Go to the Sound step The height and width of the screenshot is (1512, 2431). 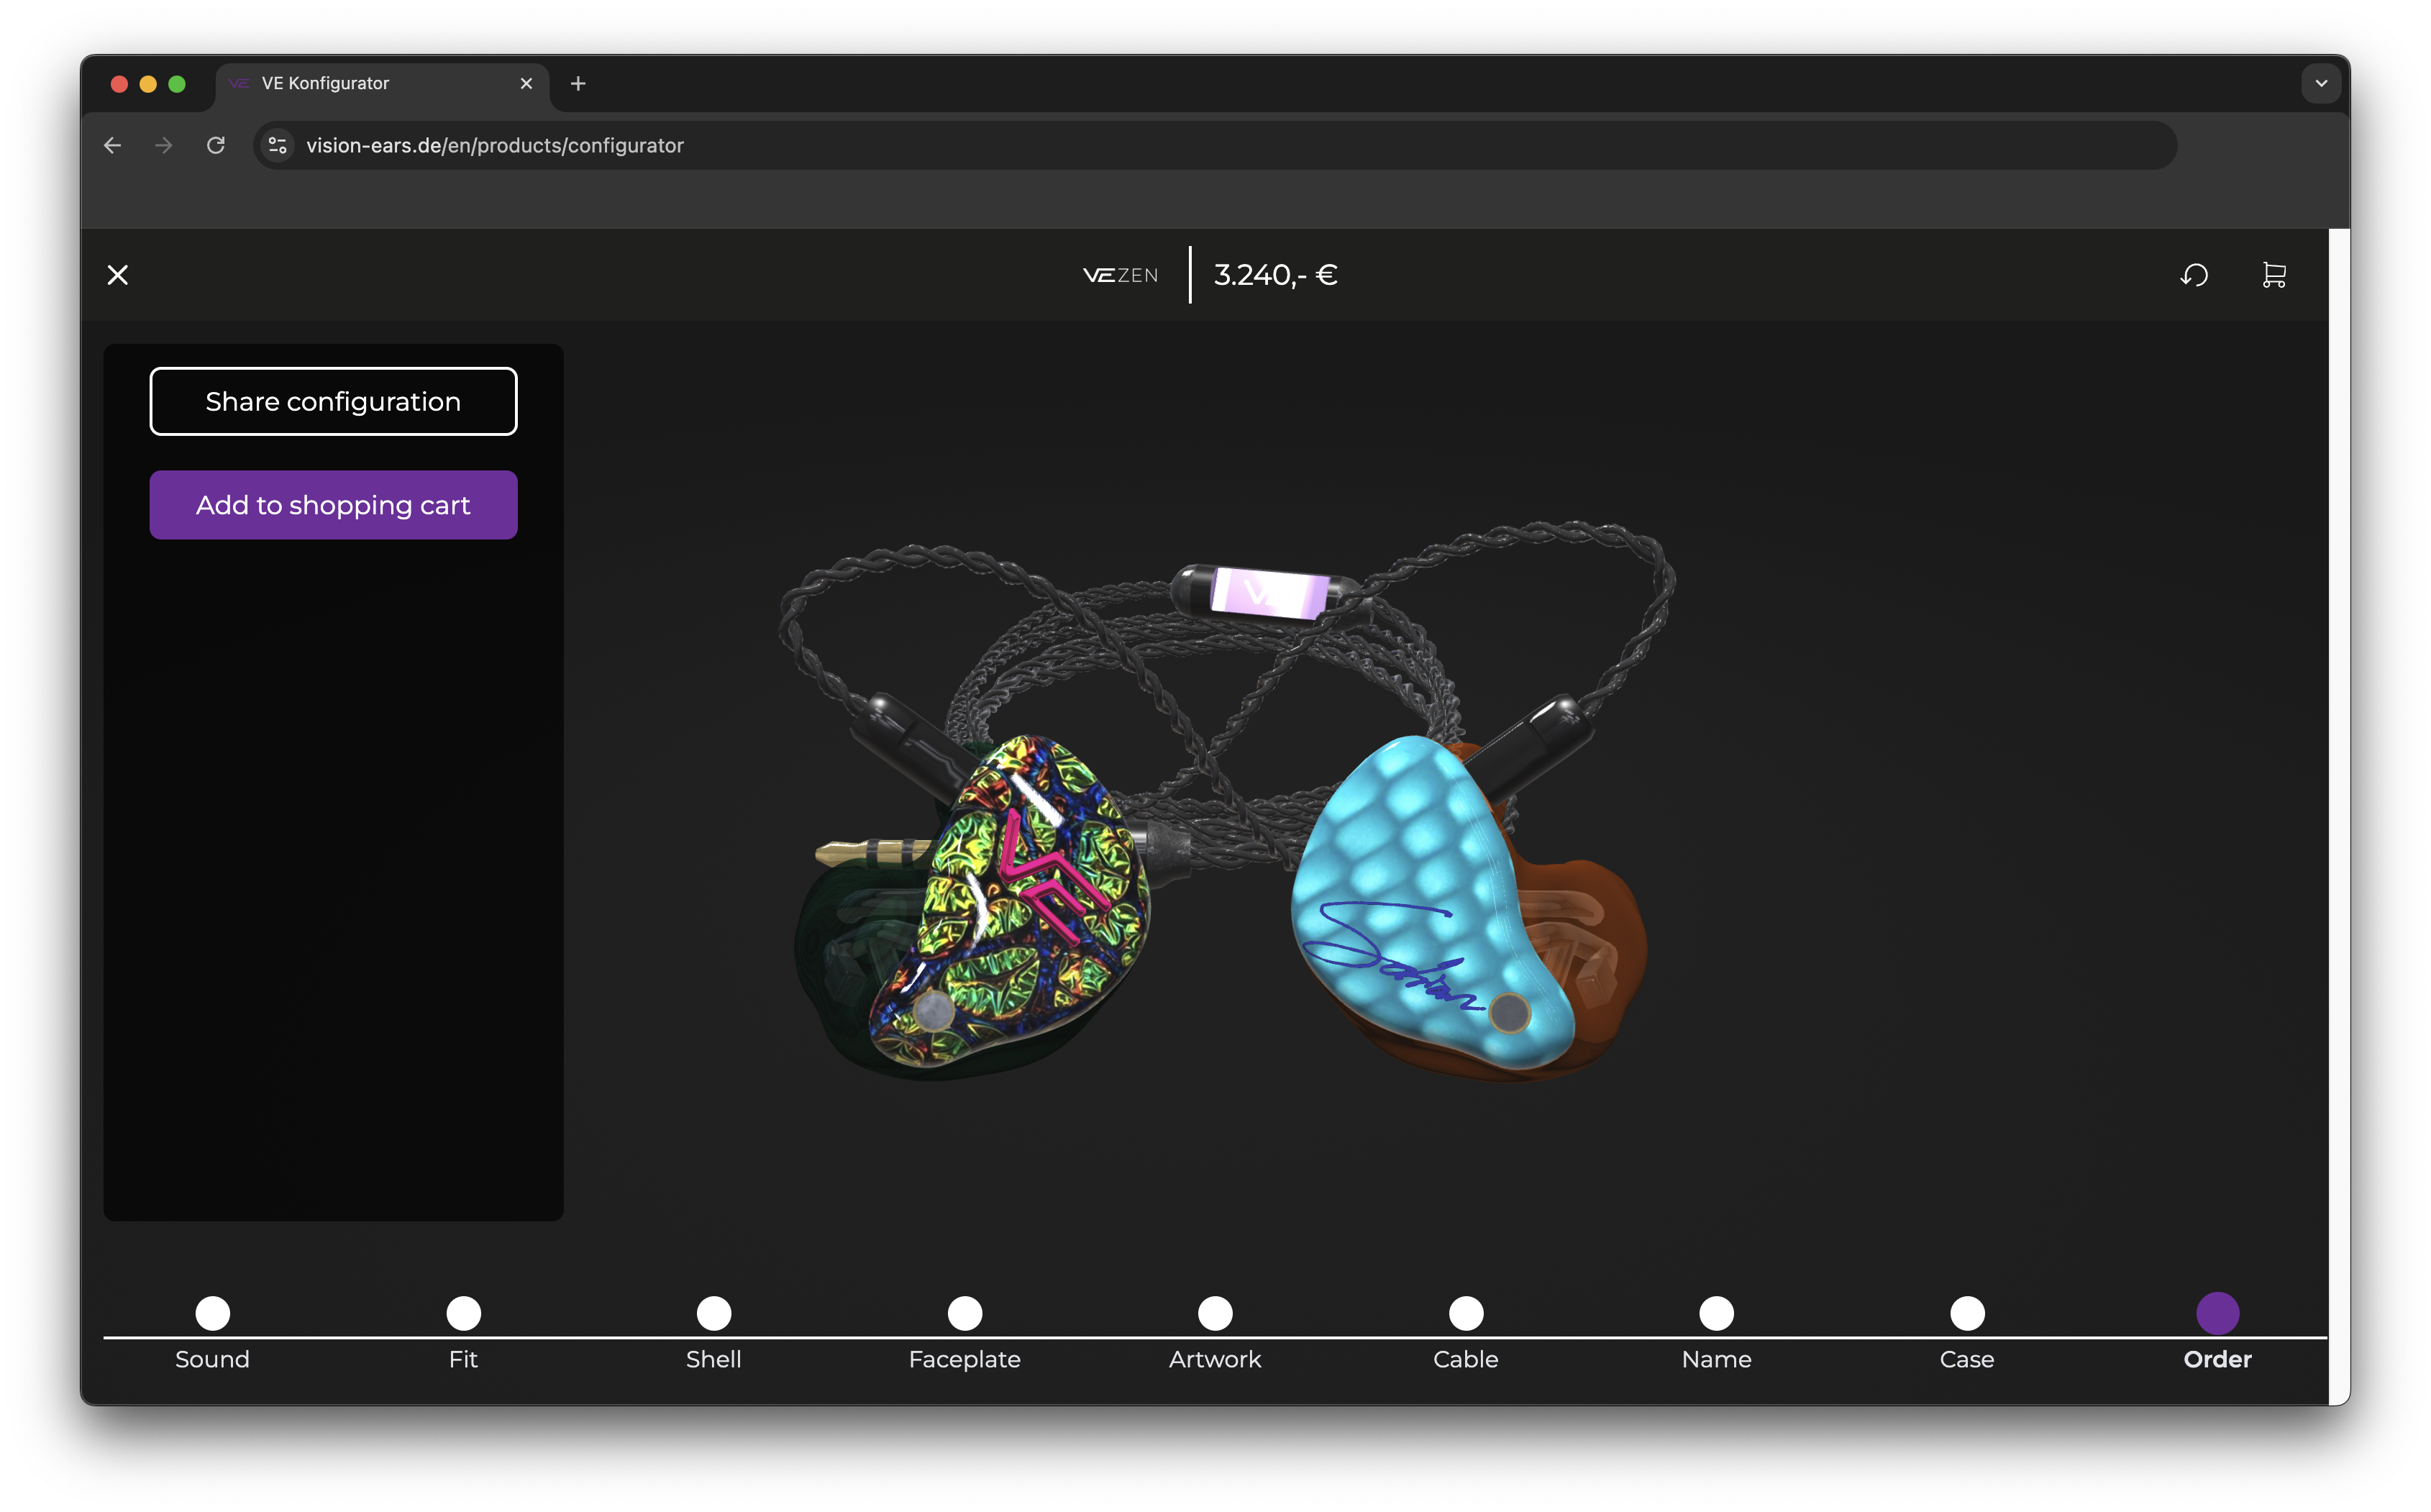(x=213, y=1313)
